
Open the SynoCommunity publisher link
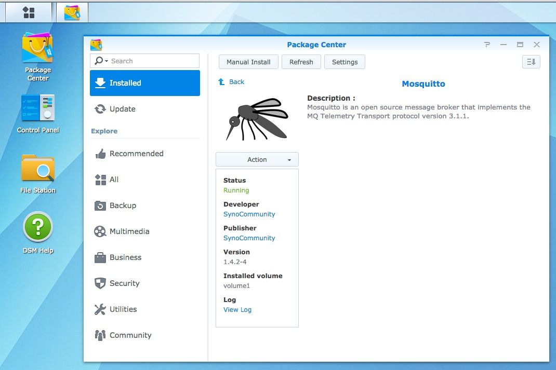(x=249, y=238)
